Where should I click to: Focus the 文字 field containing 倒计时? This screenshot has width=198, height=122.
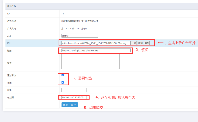pos(79,36)
